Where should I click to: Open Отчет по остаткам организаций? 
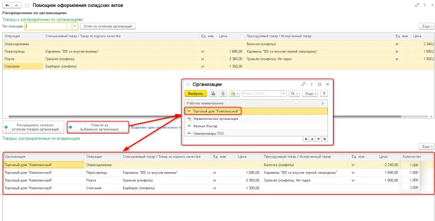[107, 26]
